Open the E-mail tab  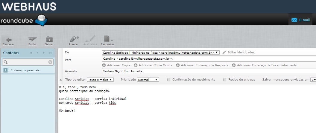(301, 20)
